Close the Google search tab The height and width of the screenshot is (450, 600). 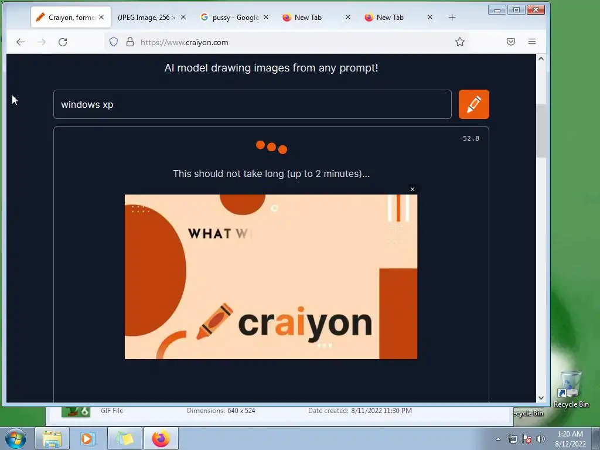(266, 17)
